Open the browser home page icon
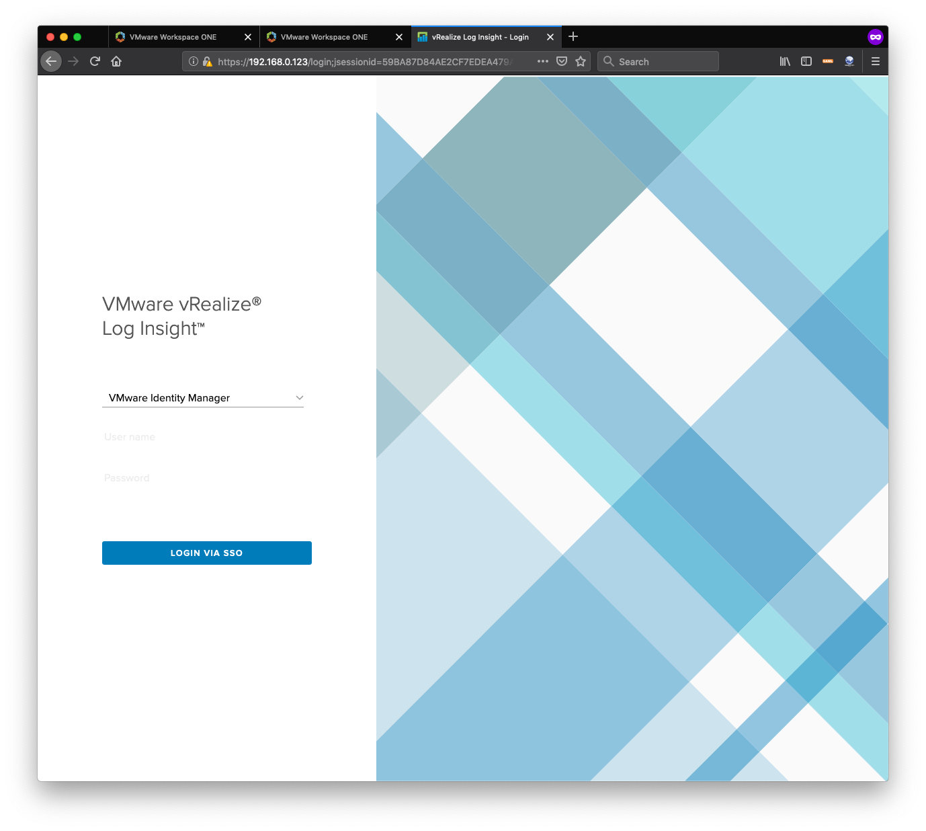Image resolution: width=926 pixels, height=831 pixels. 116,61
